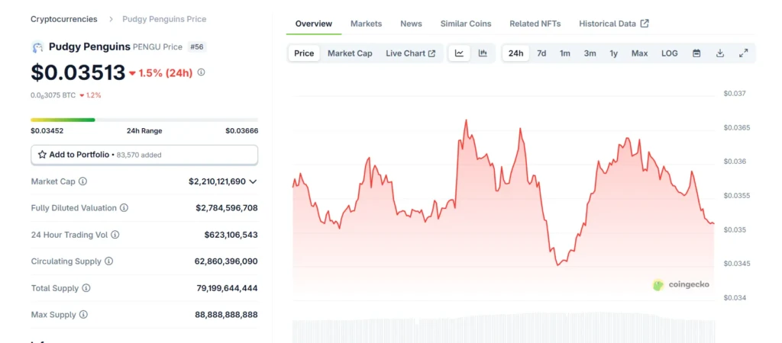The image size is (782, 343).
Task: Click Add to Portfolio button
Action: [144, 155]
